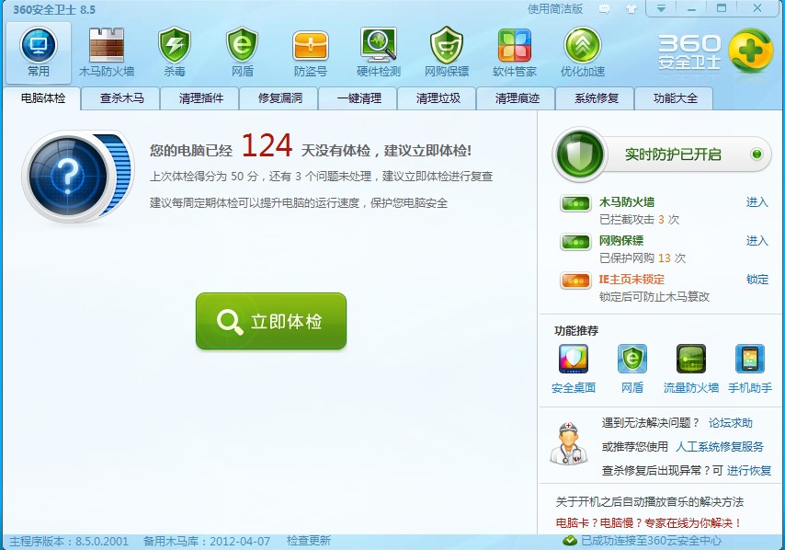The height and width of the screenshot is (550, 785).
Task: Open red 电脑卡？电脑慢？专家在线为你解决 link
Action: [x=649, y=523]
